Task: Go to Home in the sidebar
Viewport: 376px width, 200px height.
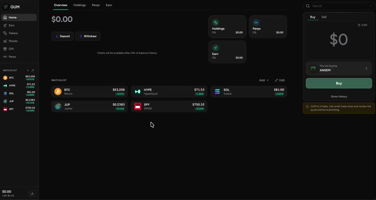Action: (19, 18)
